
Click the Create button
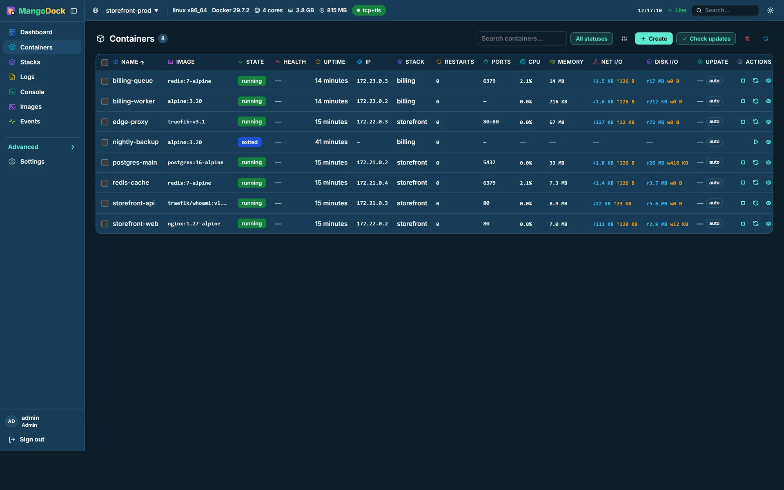tap(654, 39)
